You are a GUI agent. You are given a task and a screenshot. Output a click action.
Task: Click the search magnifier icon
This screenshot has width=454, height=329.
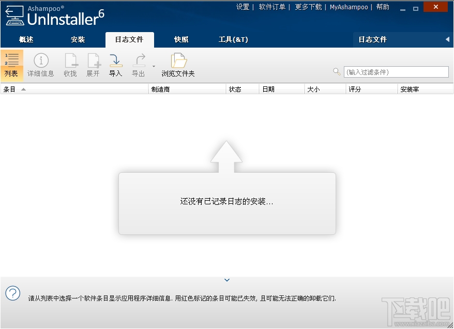coord(337,71)
